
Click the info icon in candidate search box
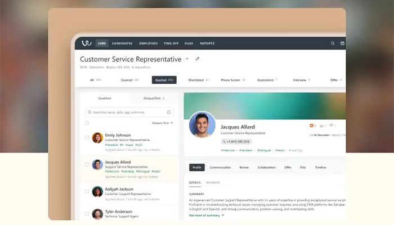[169, 112]
